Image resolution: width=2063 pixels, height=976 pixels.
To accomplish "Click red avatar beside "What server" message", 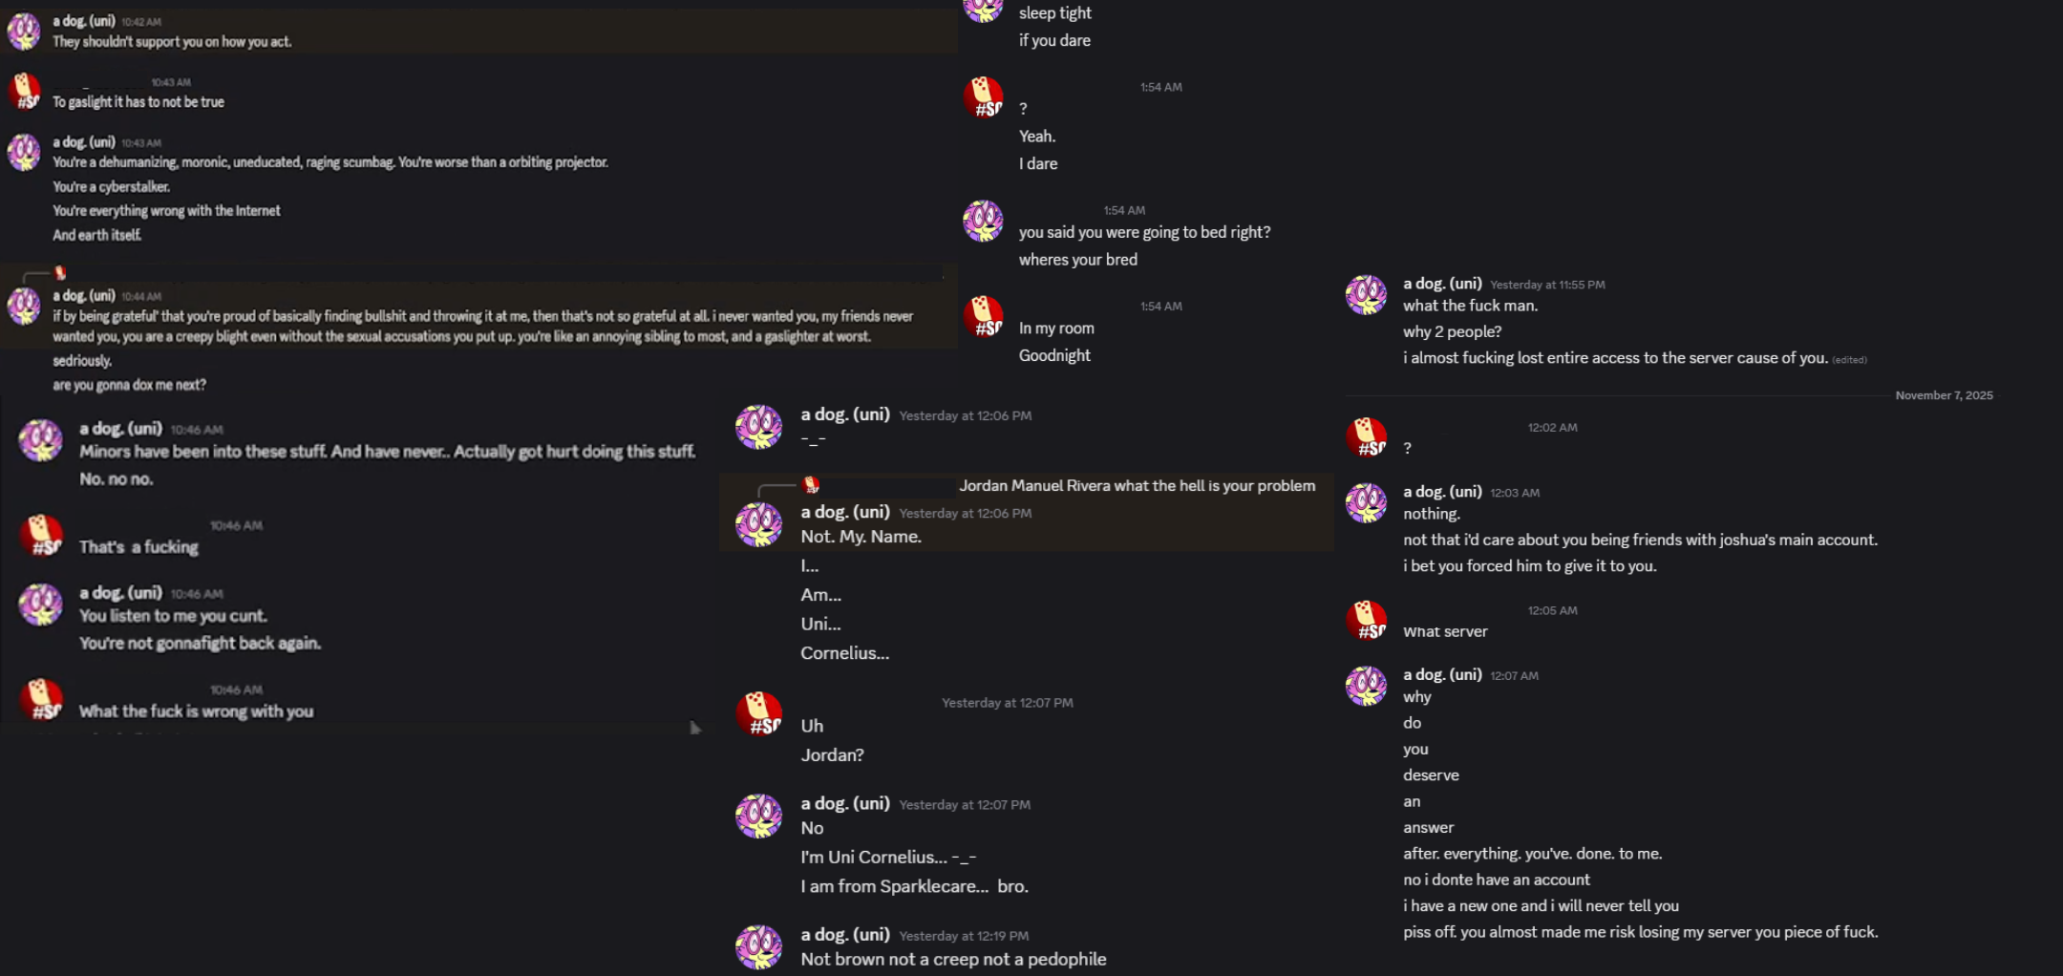I will coord(1366,621).
